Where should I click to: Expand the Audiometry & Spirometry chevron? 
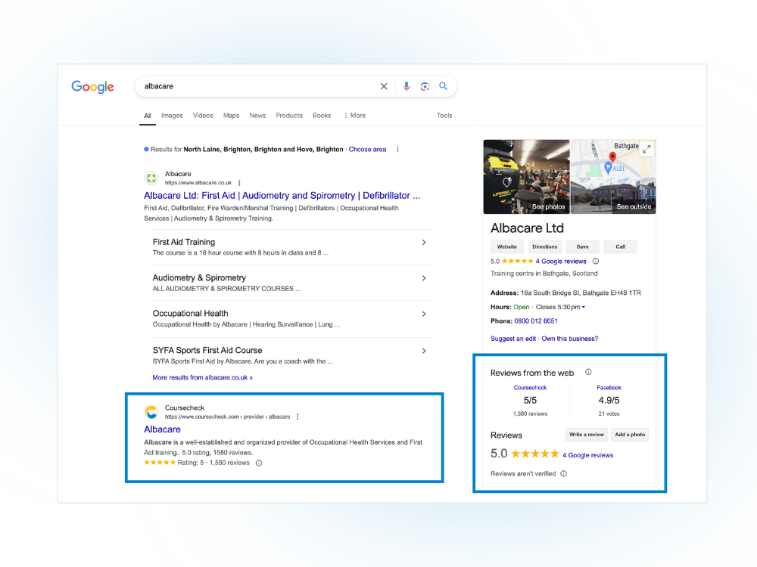point(424,278)
